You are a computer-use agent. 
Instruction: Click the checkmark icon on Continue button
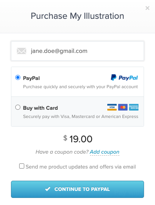[48, 189]
